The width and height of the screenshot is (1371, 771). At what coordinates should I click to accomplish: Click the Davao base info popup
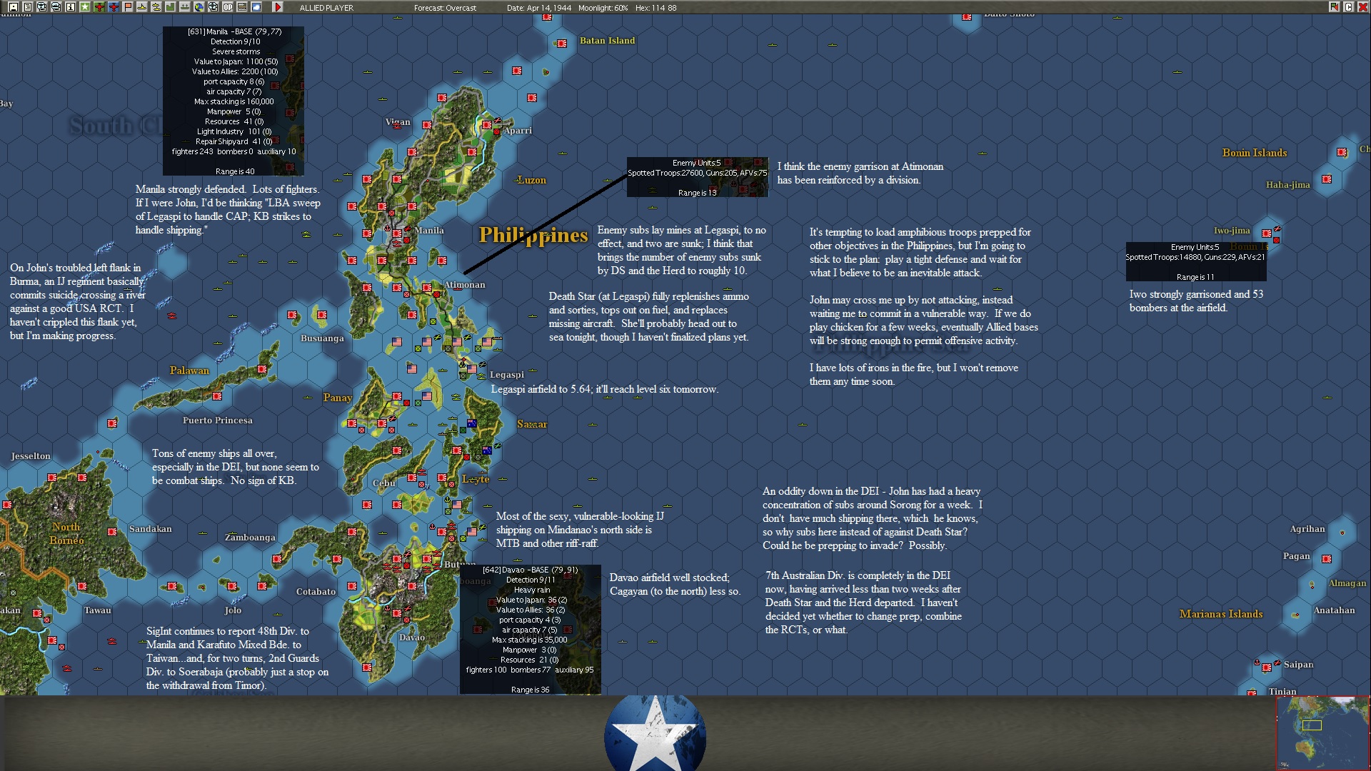pos(530,628)
